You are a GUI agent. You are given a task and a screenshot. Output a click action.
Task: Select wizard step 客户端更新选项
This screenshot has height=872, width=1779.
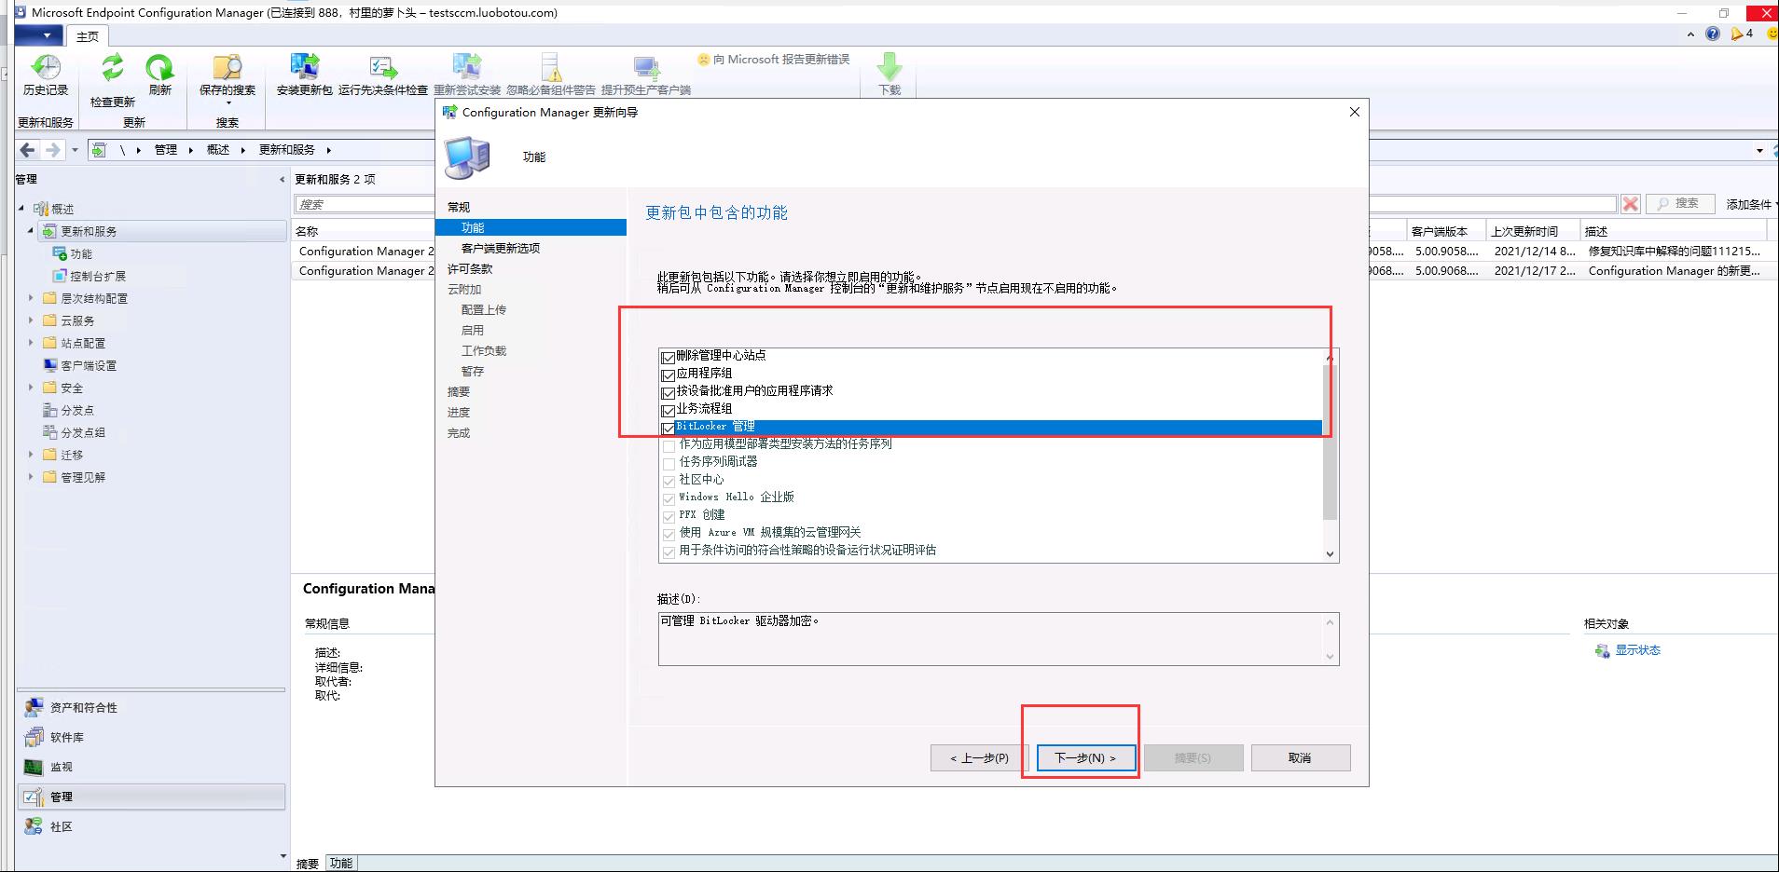point(501,248)
